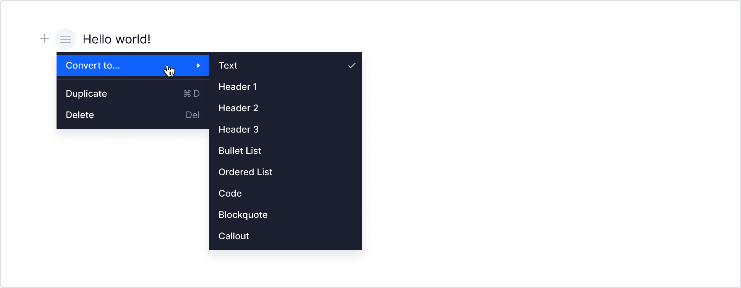741x288 pixels.
Task: Open the Convert to... menu entry
Action: [x=93, y=66]
